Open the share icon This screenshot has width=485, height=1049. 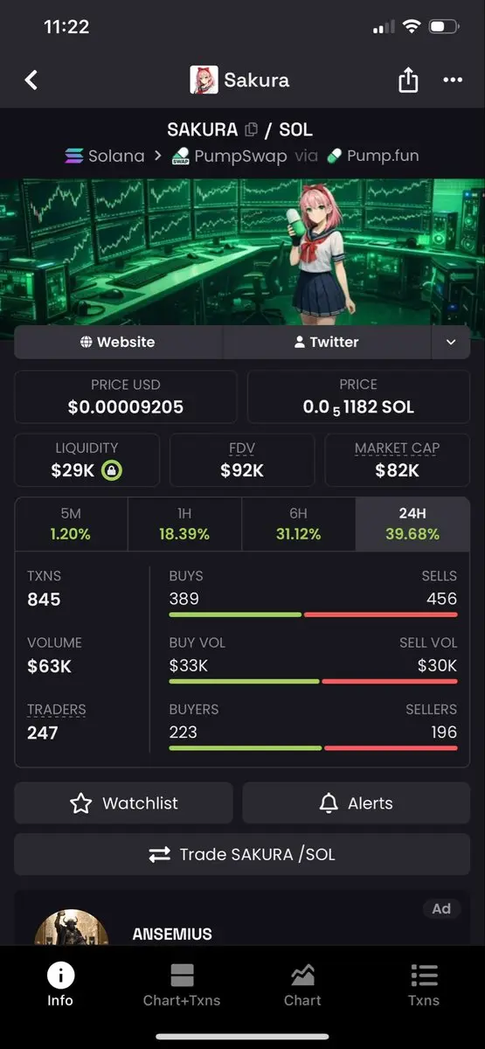tap(408, 80)
